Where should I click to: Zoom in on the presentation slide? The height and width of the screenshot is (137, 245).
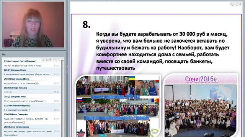pos(232,4)
